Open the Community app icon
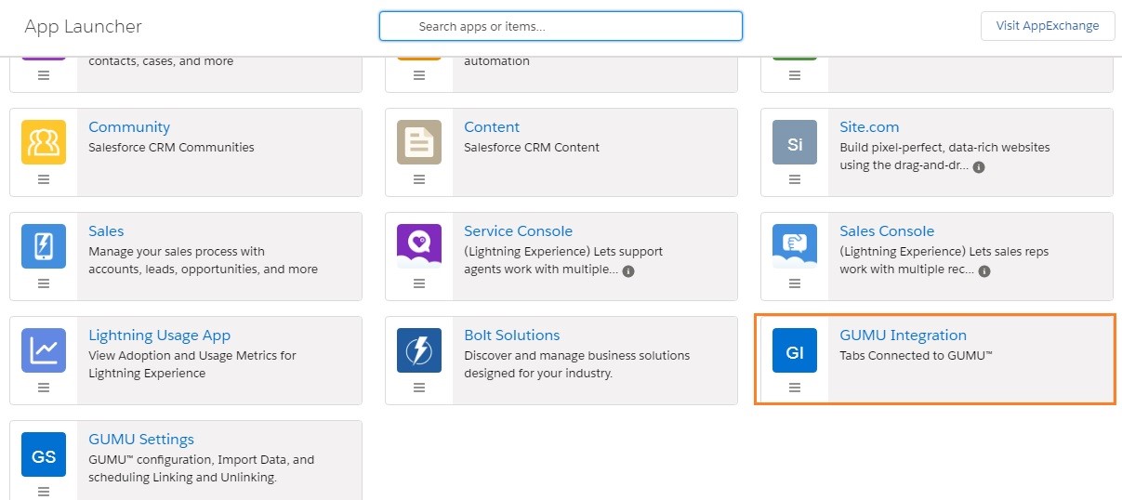This screenshot has width=1122, height=500. (44, 142)
